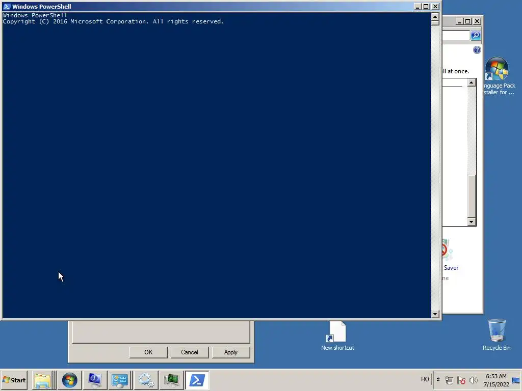Click the PowerShell title bar system icon

(7, 6)
